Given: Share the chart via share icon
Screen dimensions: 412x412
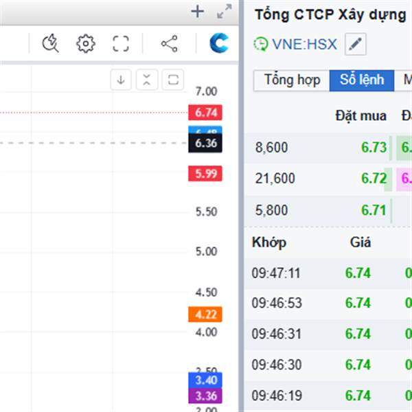Looking at the screenshot, I should [x=169, y=44].
